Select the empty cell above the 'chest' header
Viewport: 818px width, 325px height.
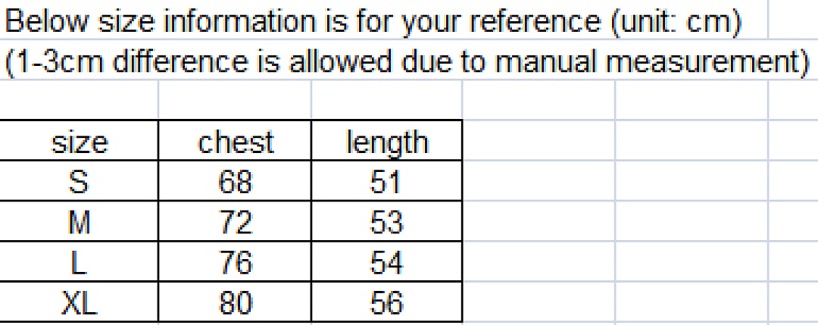click(235, 99)
